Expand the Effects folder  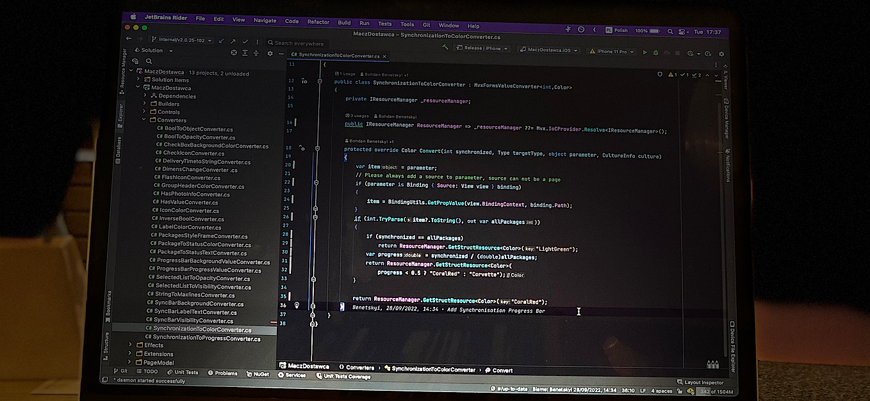131,344
